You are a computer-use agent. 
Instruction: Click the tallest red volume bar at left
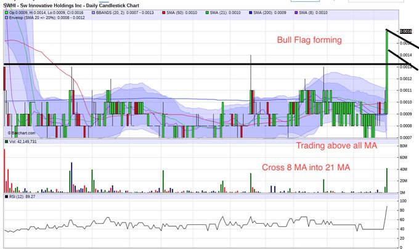(4, 171)
